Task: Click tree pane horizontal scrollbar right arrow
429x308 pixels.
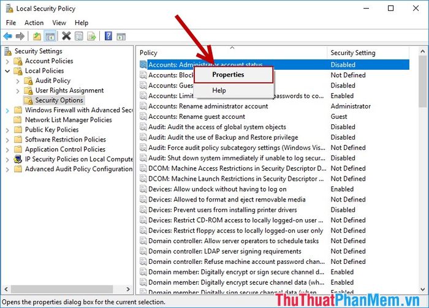Action: (128, 289)
